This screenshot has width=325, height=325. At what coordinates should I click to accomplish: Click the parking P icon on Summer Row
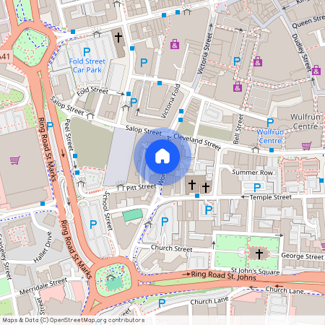[x=257, y=188]
